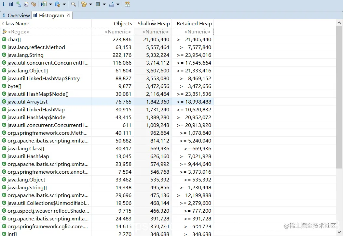This screenshot has width=343, height=236.
Task: Click the class icon beside java.util.HashMap$Node[]
Action: (x=4, y=94)
